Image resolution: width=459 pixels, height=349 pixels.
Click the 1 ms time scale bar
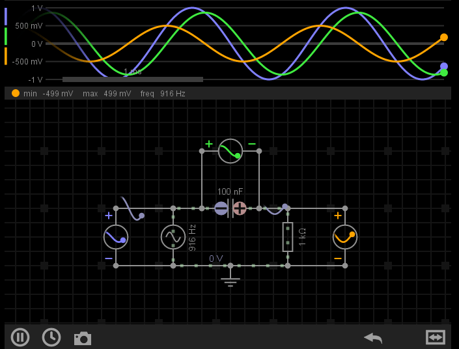(133, 79)
